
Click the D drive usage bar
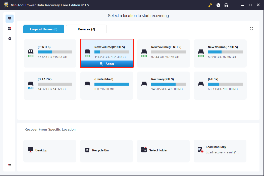(112, 52)
